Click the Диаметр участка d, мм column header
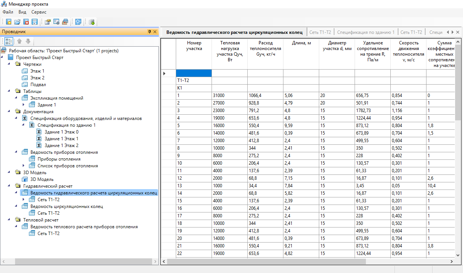The width and height of the screenshot is (463, 273). 337,54
